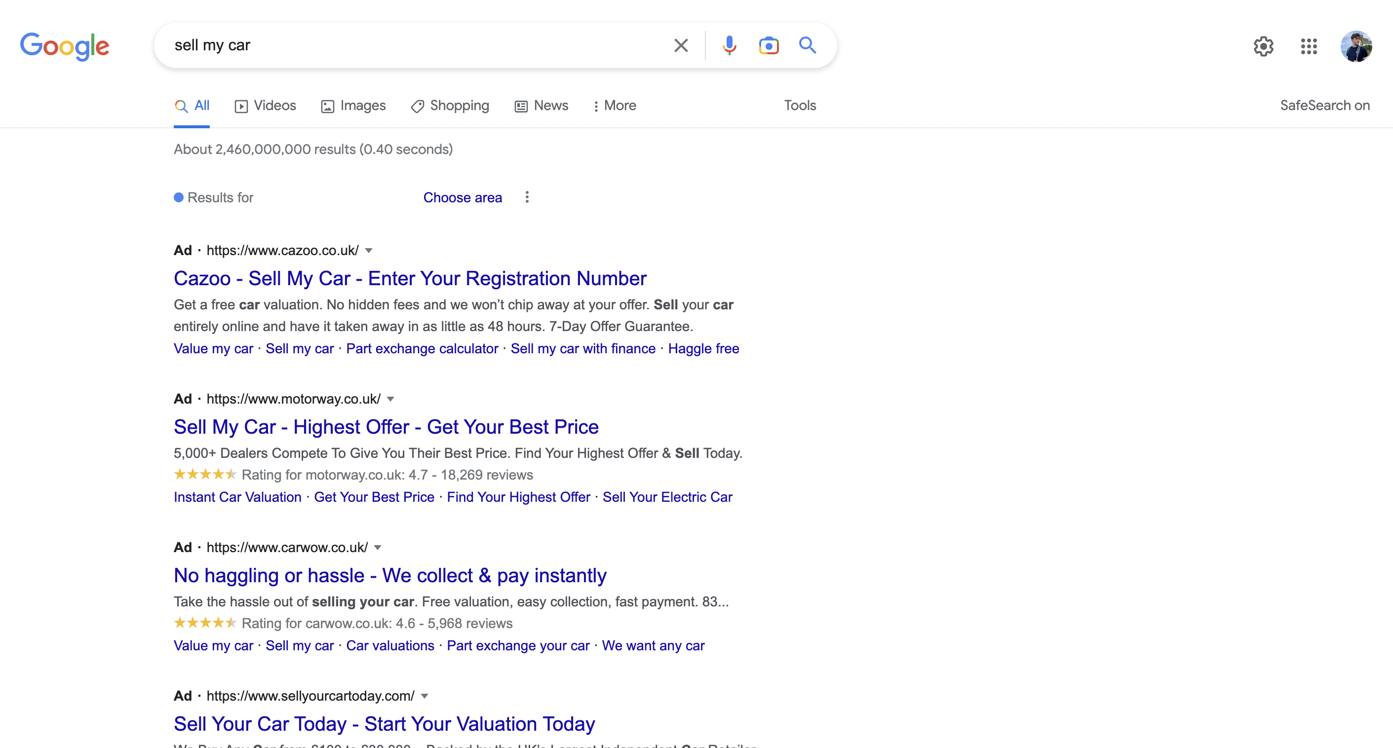This screenshot has height=748, width=1393.
Task: Switch to the Videos tab
Action: [x=265, y=106]
